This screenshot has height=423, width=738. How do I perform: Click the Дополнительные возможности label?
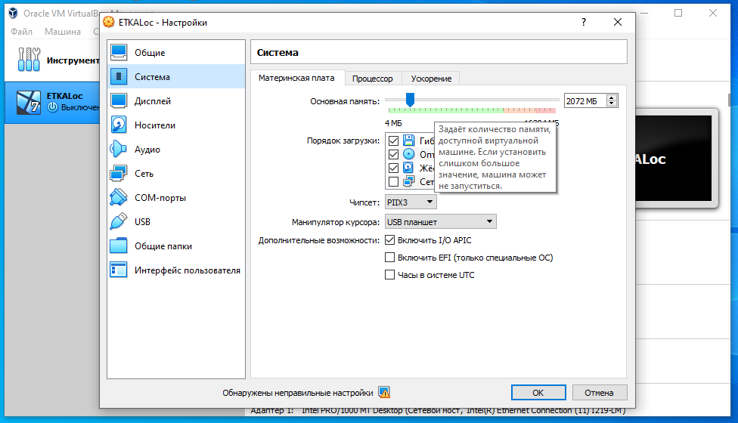318,240
